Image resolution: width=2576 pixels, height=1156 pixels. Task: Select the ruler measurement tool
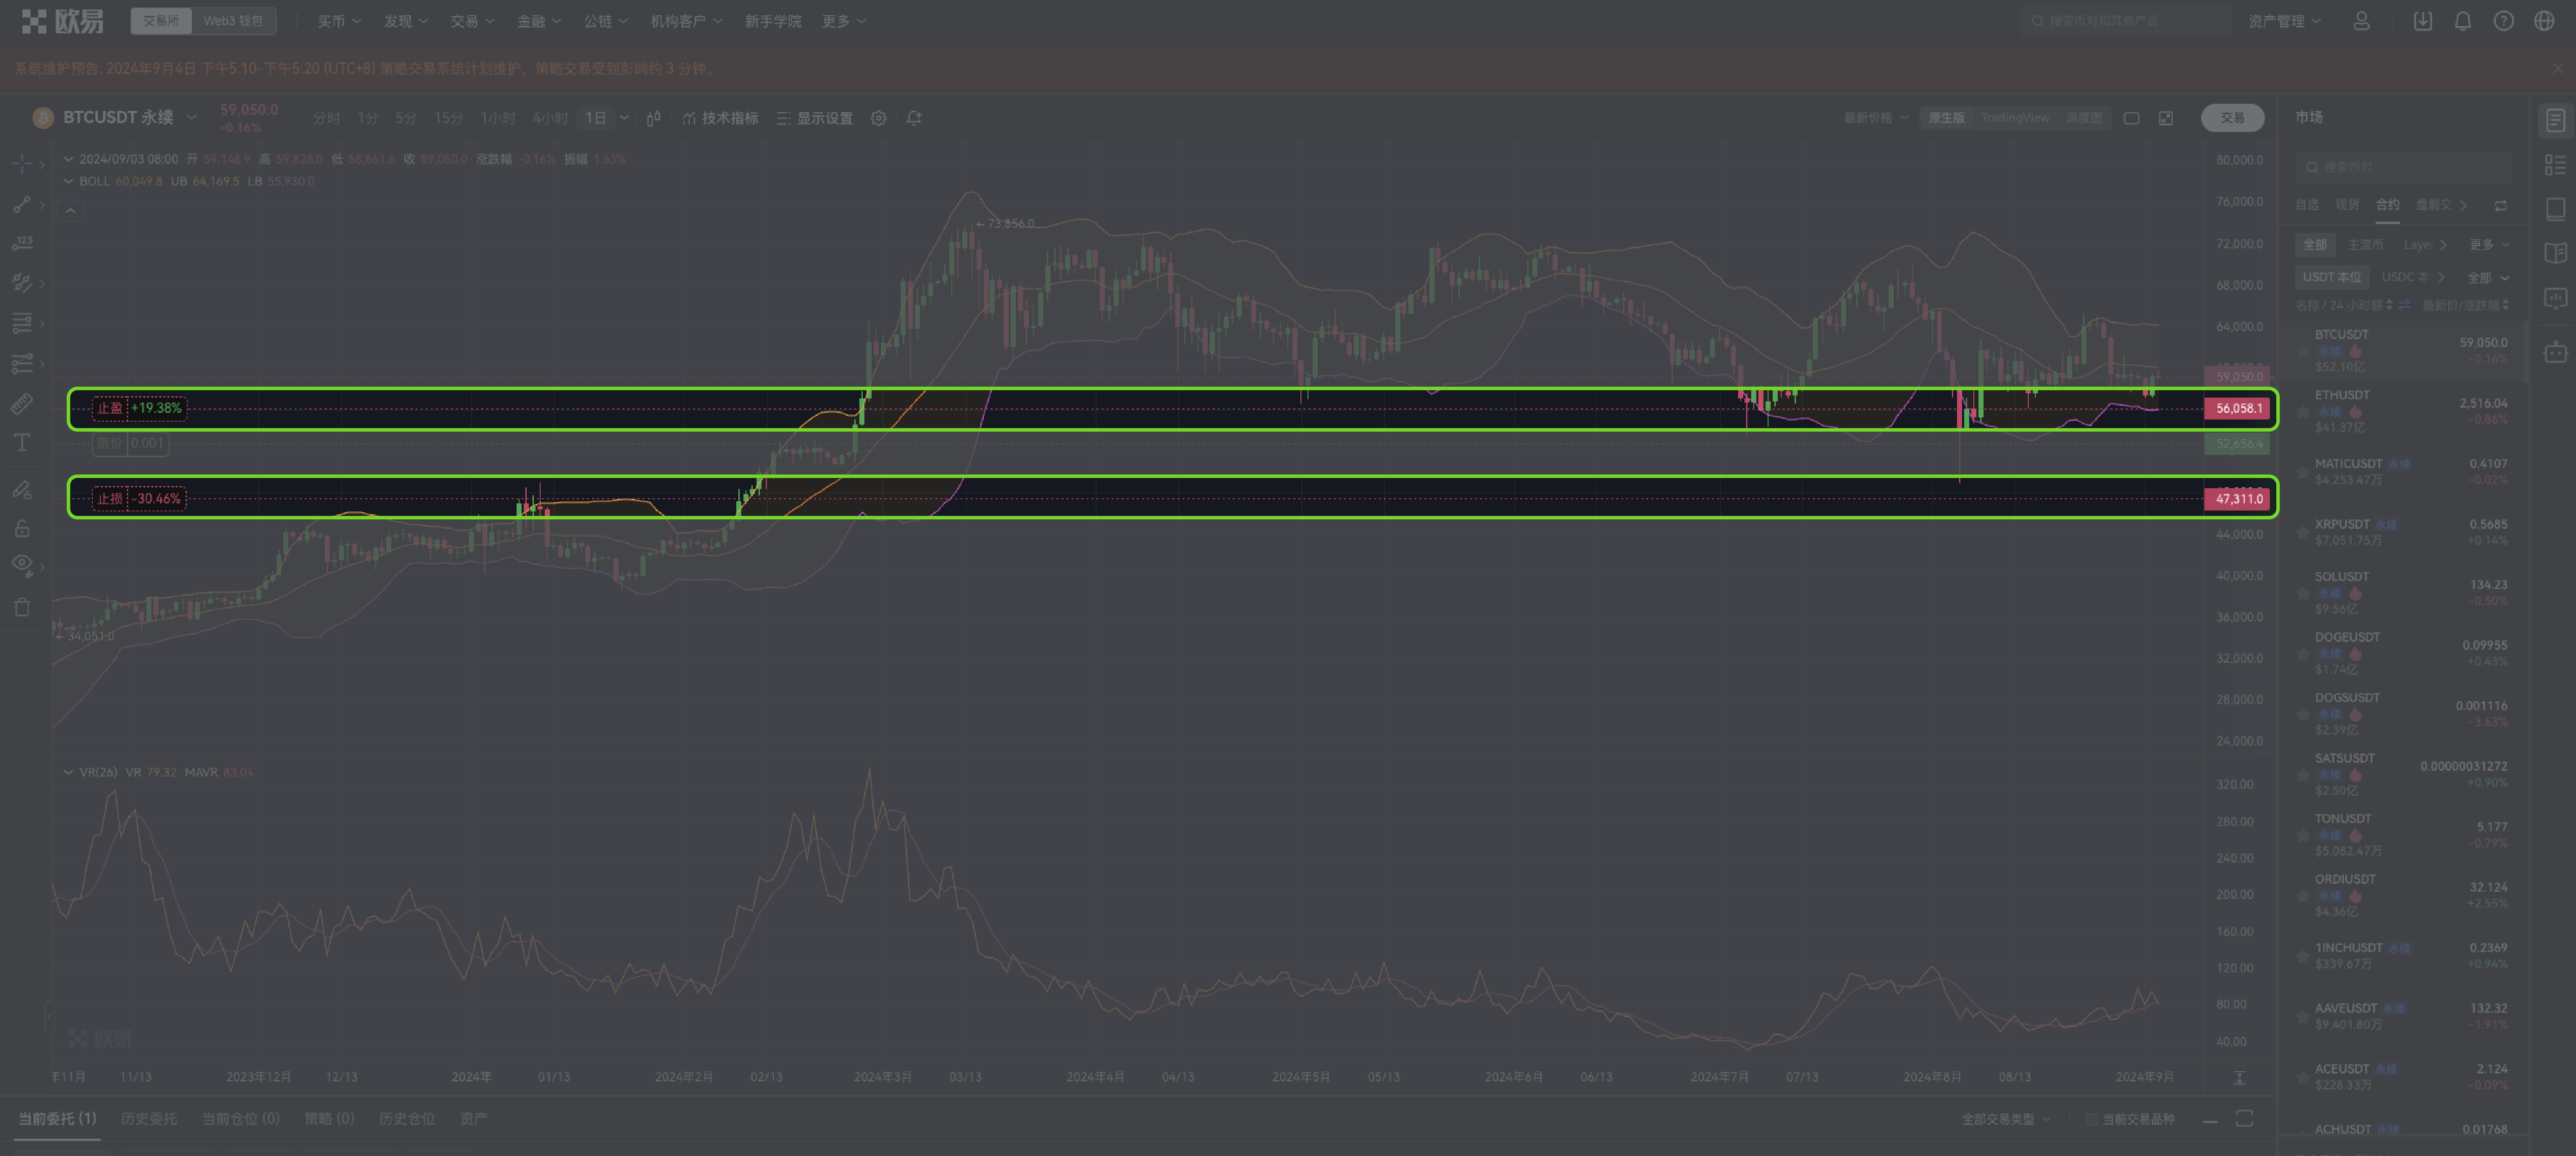click(x=22, y=404)
